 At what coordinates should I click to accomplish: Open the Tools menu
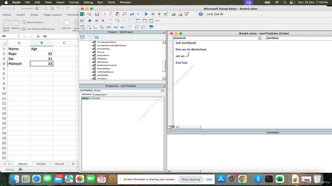[x=111, y=2]
